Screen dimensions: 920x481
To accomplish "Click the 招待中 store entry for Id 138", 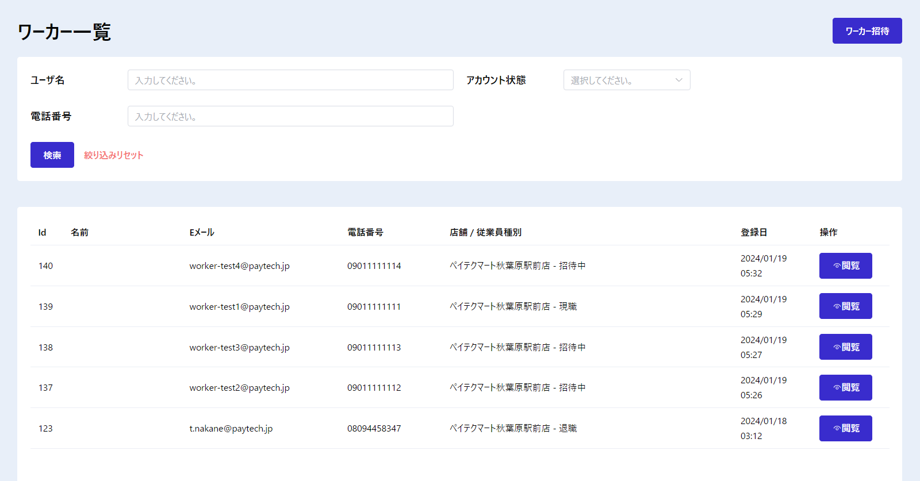I will tap(518, 348).
